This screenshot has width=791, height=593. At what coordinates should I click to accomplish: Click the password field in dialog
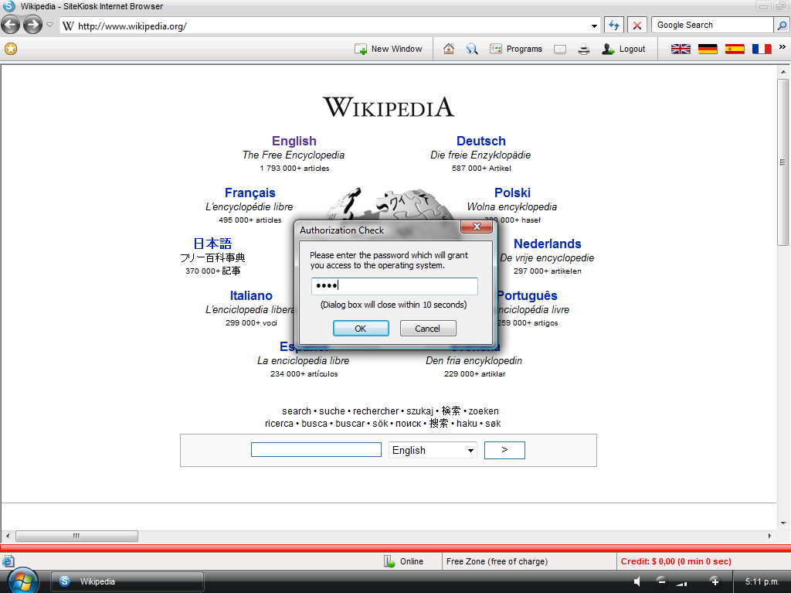[394, 286]
